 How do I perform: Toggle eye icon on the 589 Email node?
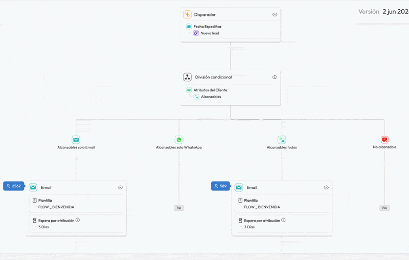326,187
